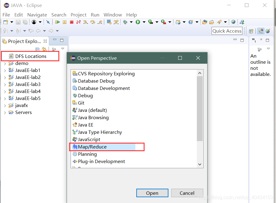Open the Help menu
The width and height of the screenshot is (276, 203).
131,15
